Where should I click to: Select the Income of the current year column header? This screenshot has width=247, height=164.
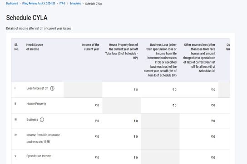pos(90,47)
